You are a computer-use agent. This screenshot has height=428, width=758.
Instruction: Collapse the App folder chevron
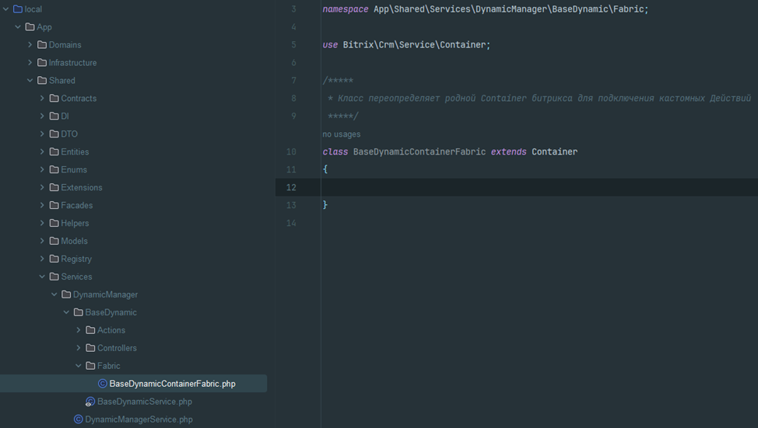click(x=18, y=27)
